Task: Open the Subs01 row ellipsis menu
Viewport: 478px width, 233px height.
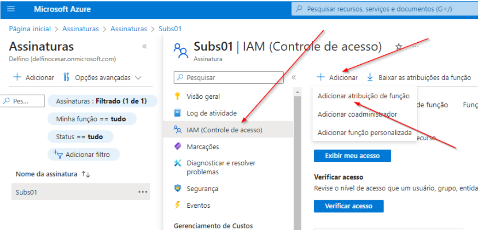Action: pyautogui.click(x=143, y=192)
